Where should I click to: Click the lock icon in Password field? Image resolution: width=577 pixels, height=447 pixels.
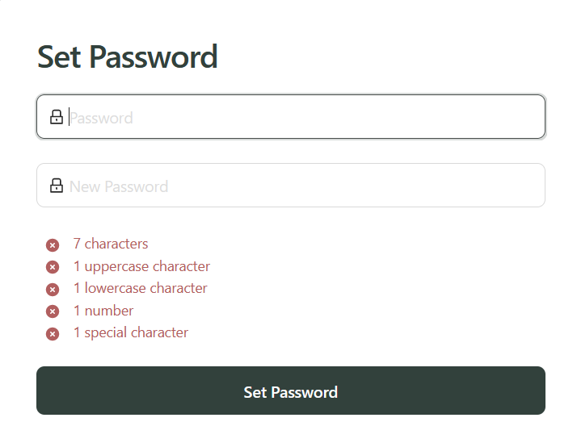pyautogui.click(x=57, y=117)
